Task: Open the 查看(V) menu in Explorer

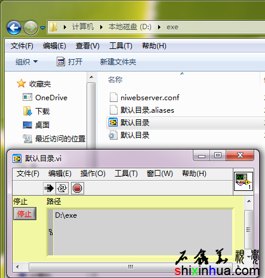Action: pyautogui.click(x=88, y=46)
